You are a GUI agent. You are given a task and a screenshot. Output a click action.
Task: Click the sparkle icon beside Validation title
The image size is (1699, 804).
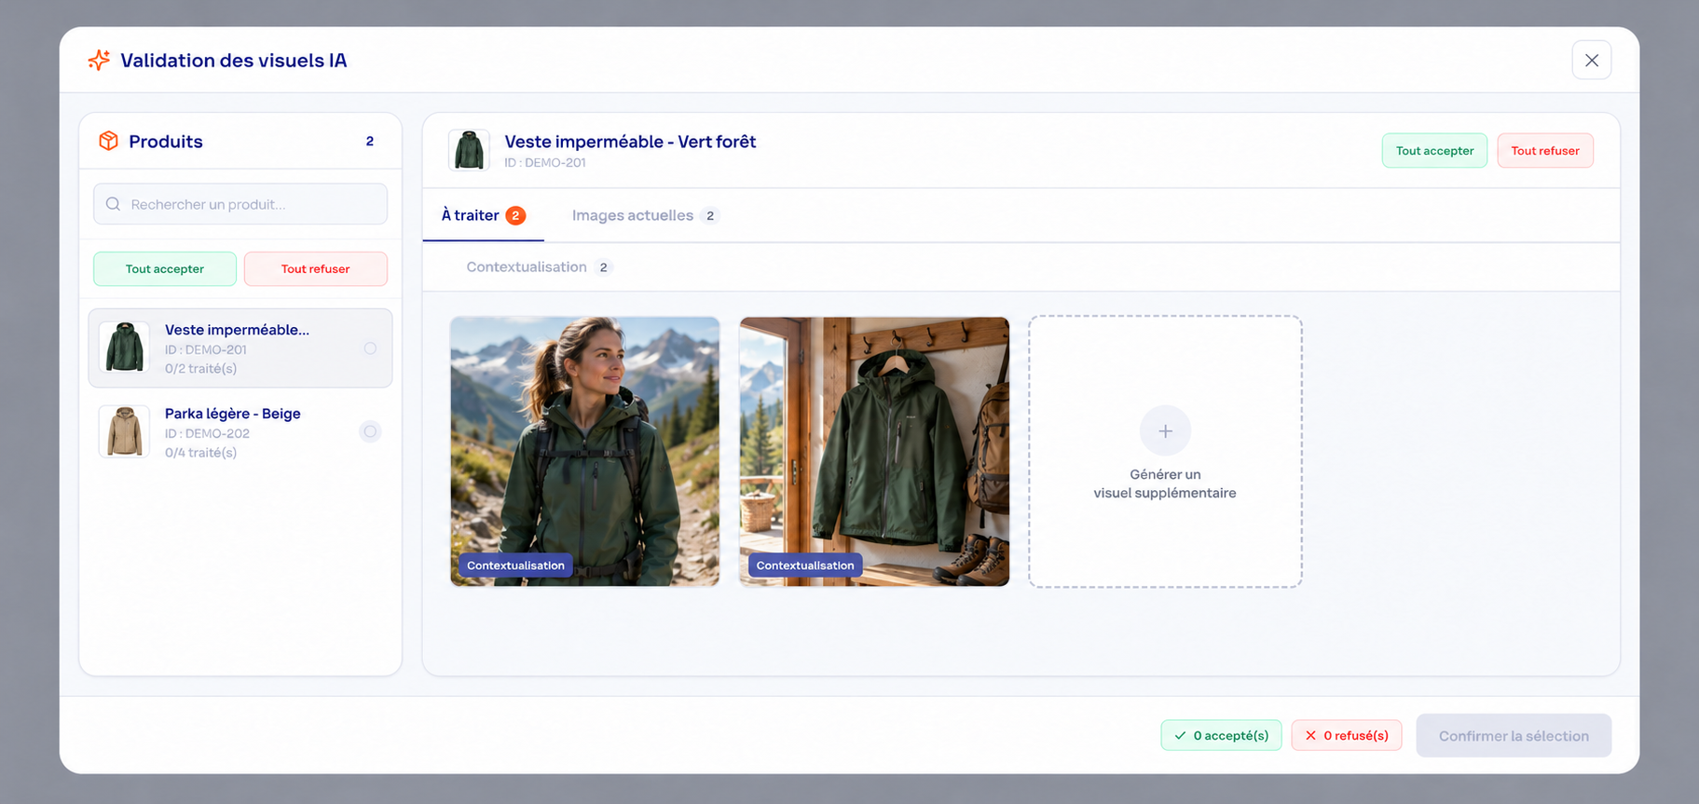coord(99,61)
